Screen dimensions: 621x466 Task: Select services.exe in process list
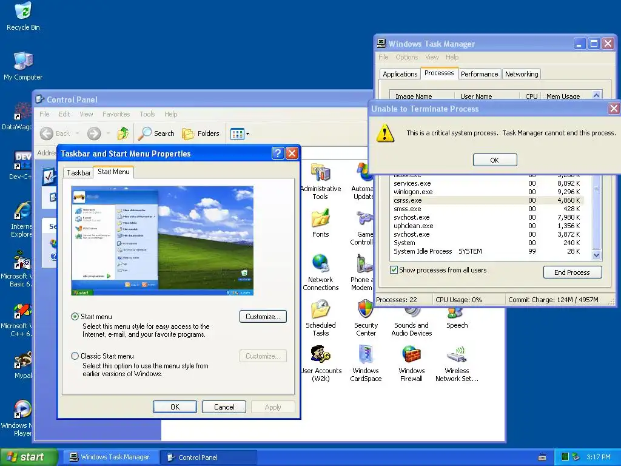(487, 183)
